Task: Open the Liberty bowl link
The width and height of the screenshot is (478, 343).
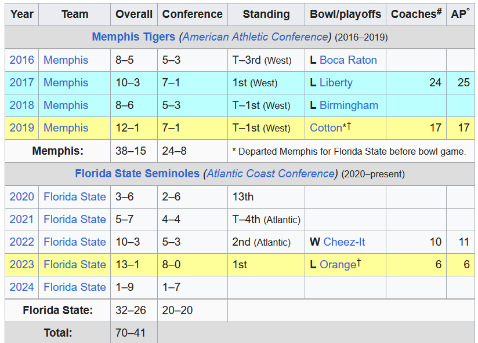Action: point(336,83)
